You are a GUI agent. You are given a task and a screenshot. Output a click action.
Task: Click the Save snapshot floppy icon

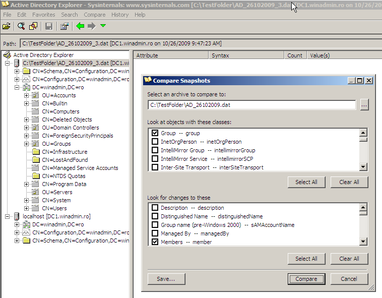click(x=49, y=26)
